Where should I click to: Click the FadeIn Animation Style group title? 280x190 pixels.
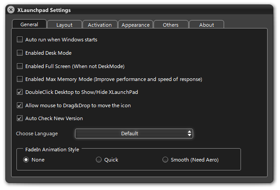[x=52, y=150]
